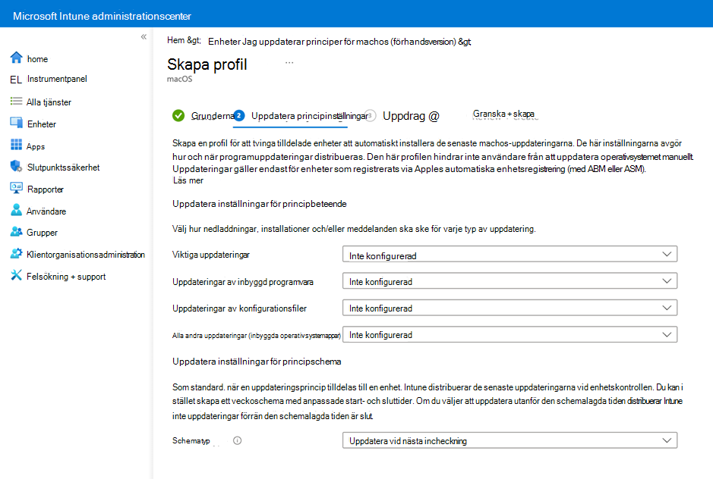Open the Schematyp dropdown
Screen dimensions: 713x479
[510, 440]
